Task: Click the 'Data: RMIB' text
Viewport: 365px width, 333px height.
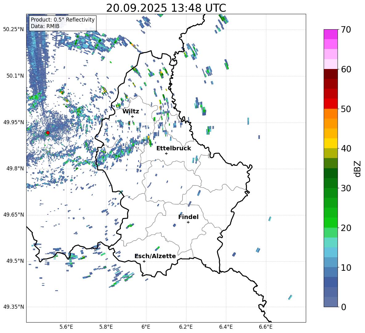Action: (45, 26)
